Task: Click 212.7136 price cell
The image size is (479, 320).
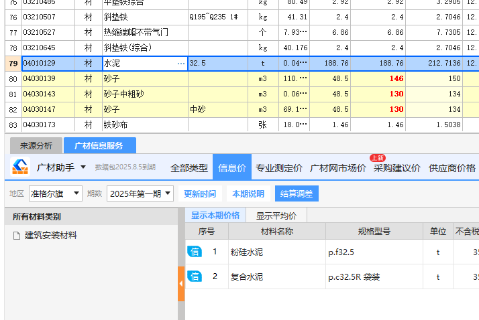Action: (x=434, y=64)
